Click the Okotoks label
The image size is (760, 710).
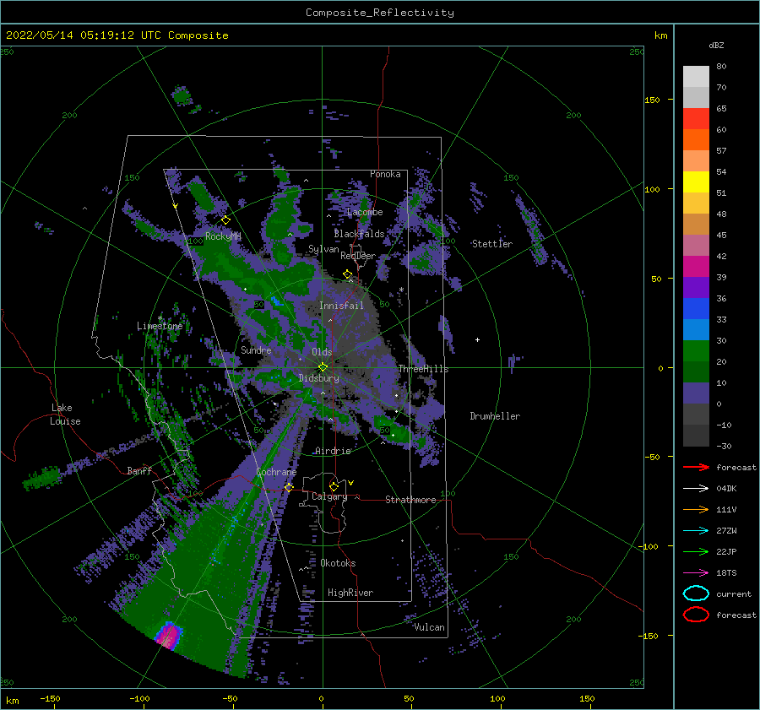[338, 563]
